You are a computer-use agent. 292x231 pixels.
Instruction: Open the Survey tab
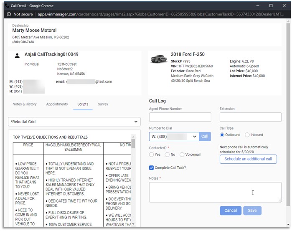point(103,104)
